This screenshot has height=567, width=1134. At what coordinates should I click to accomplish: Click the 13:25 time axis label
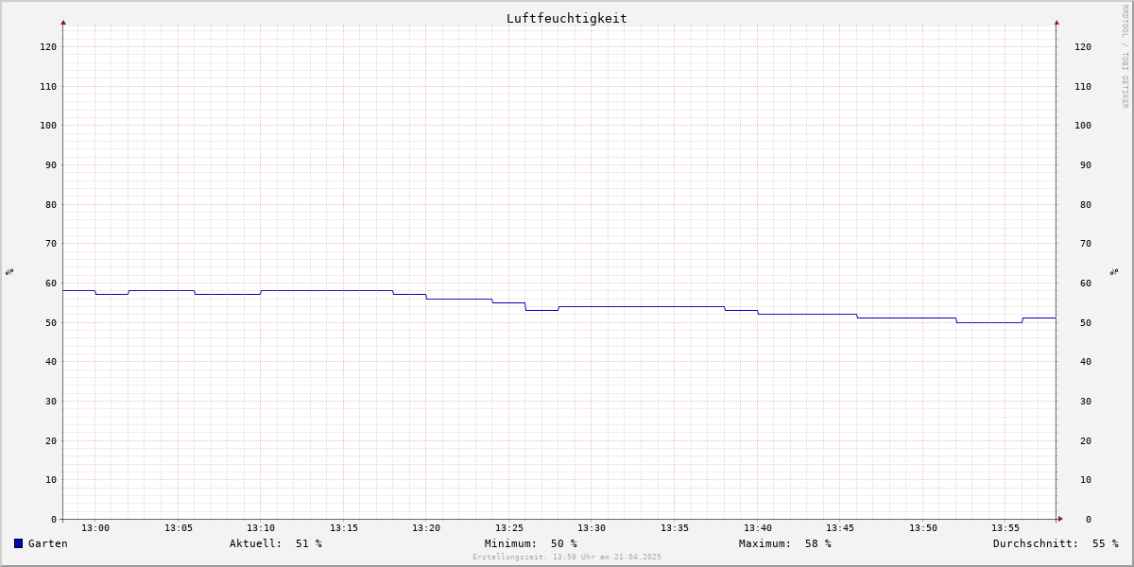[x=509, y=528]
